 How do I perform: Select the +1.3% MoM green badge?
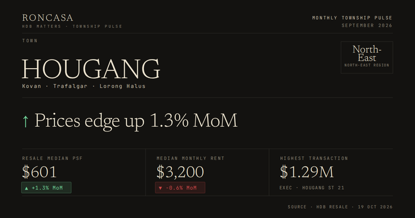coord(46,187)
